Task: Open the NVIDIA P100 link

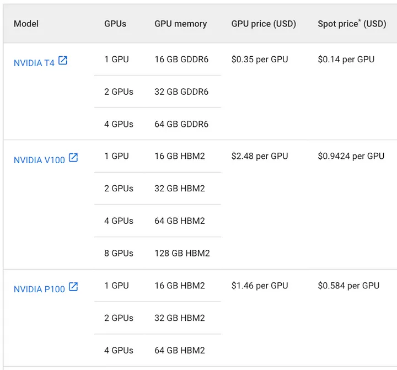Action: click(39, 289)
